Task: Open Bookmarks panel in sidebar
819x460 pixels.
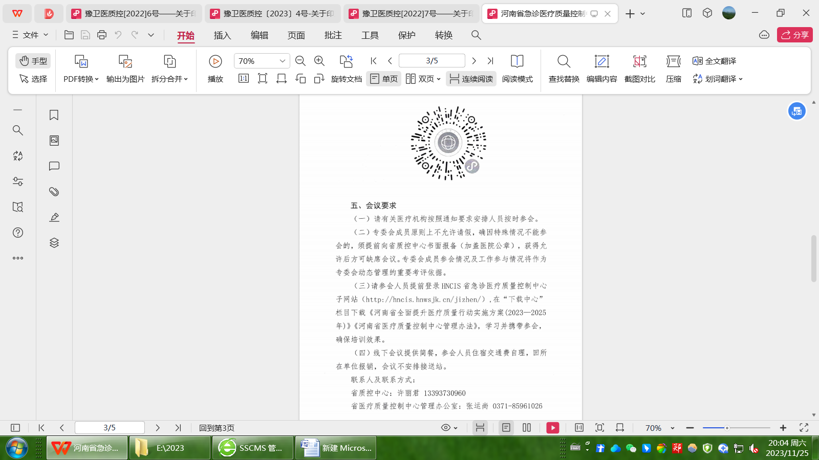Action: (54, 115)
